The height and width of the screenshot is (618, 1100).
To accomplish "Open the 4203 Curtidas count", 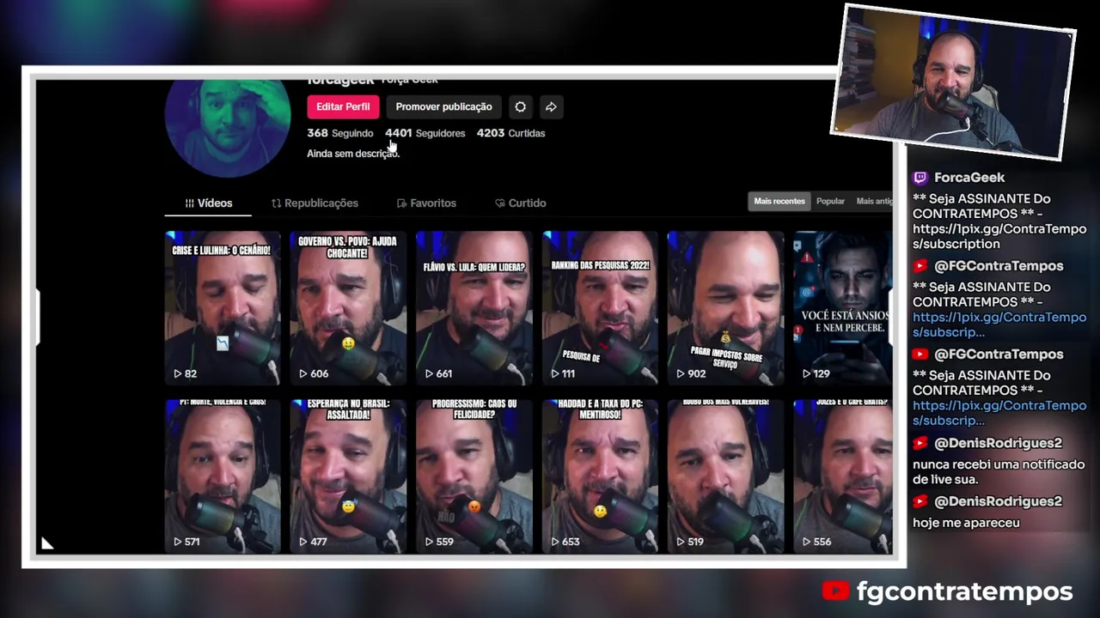I will click(511, 133).
